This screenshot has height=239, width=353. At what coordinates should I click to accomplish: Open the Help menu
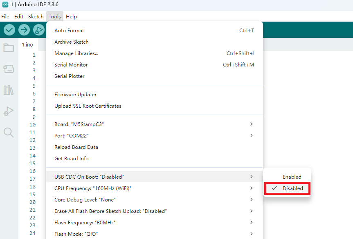click(x=71, y=17)
